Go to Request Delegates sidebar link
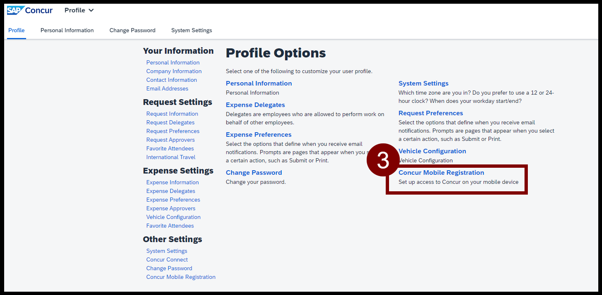Viewport: 602px width, 295px height. click(170, 122)
